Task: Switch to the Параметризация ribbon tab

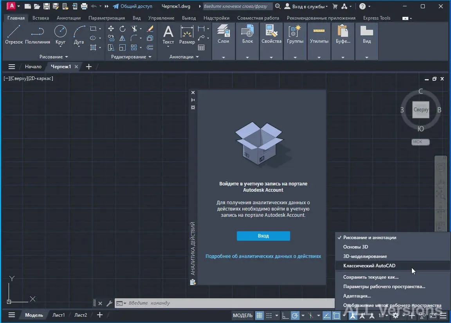Action: coord(106,18)
